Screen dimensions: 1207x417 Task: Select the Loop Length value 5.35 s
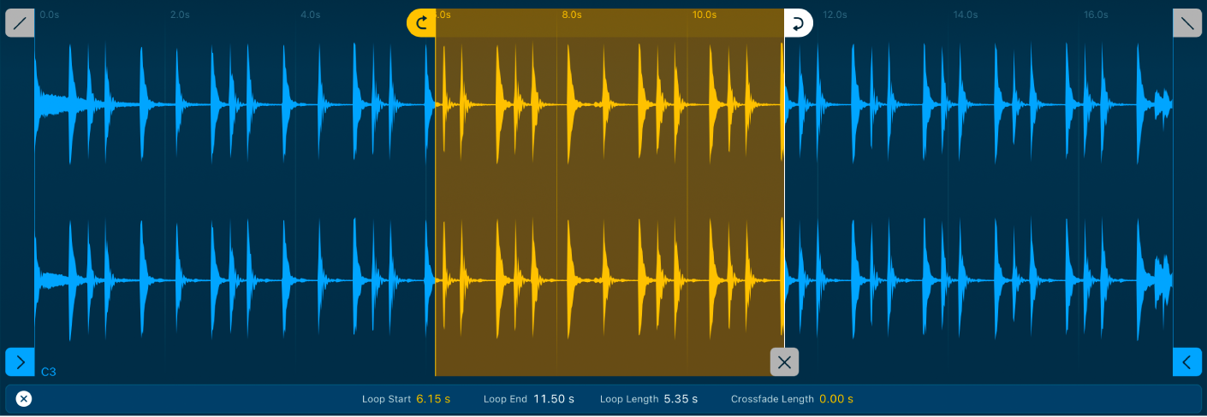point(681,399)
